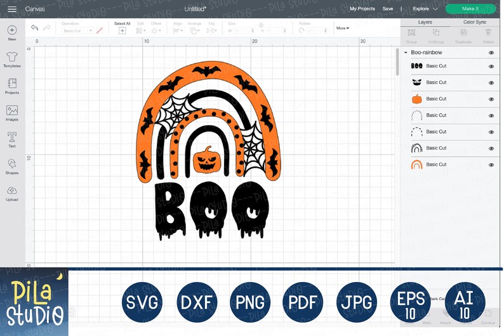
Task: Switch to the Layers tab
Action: click(x=425, y=22)
